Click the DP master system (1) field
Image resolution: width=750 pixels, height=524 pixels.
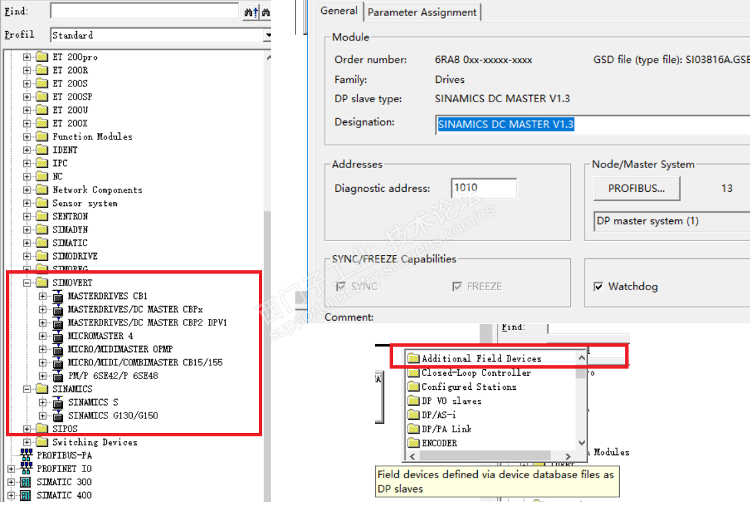coord(672,221)
